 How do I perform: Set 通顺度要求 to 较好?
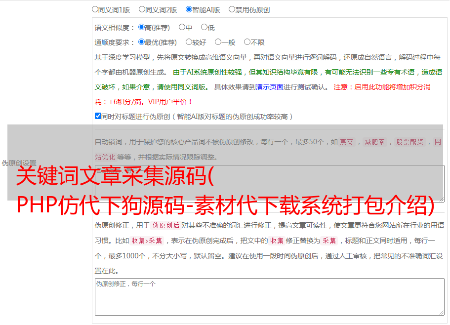tap(189, 42)
